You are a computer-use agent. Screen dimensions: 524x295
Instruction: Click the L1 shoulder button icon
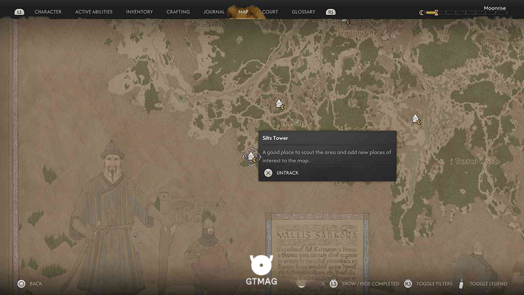tap(19, 12)
